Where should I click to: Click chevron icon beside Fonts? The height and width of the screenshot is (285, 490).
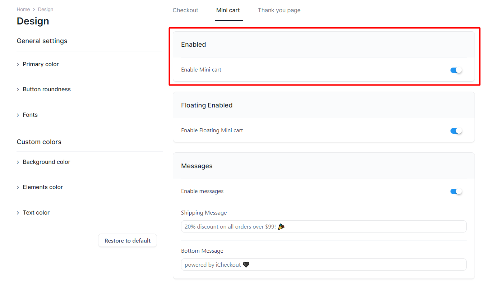tap(18, 115)
